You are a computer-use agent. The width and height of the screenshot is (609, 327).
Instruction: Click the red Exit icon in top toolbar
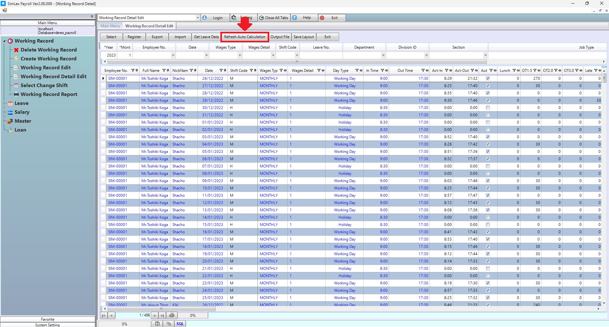(x=322, y=18)
